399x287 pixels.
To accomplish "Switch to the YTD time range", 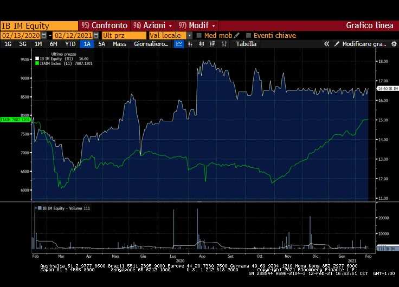I will (x=70, y=44).
